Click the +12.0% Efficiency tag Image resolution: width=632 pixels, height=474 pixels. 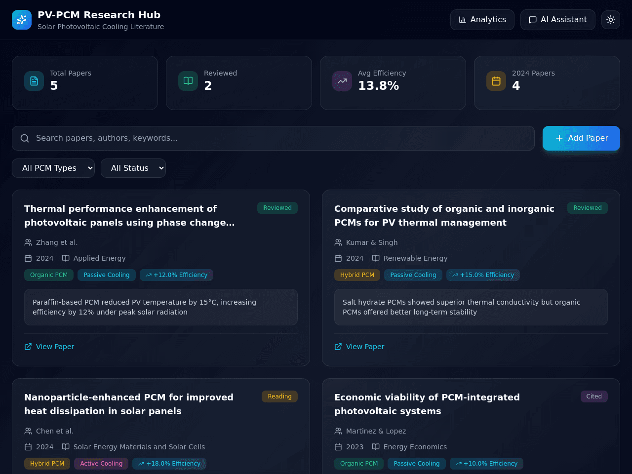click(176, 275)
